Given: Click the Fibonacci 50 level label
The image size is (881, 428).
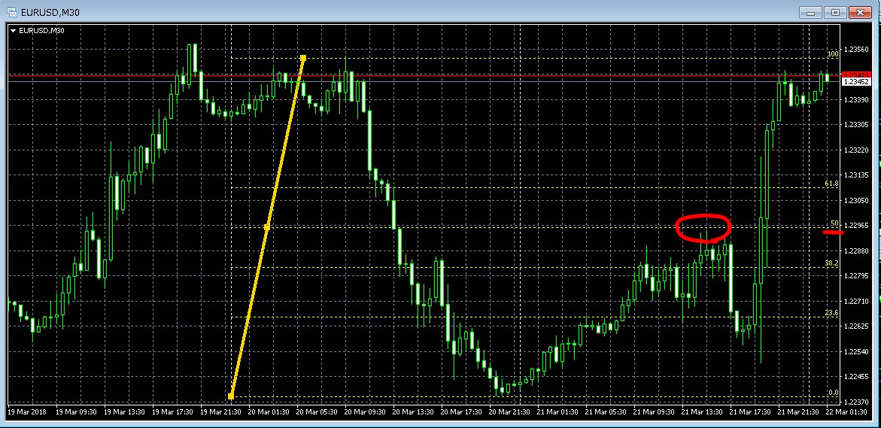Looking at the screenshot, I should (x=834, y=223).
